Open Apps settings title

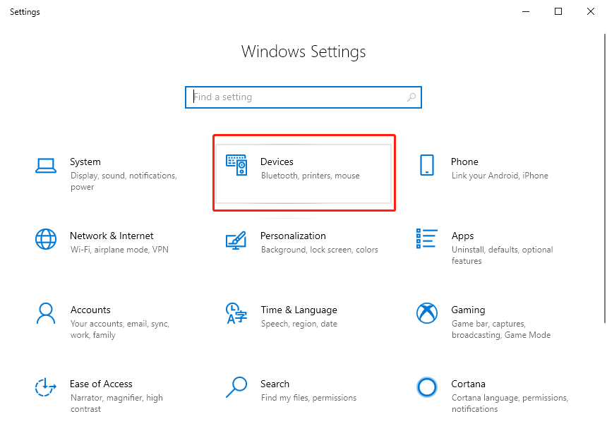[x=462, y=236]
